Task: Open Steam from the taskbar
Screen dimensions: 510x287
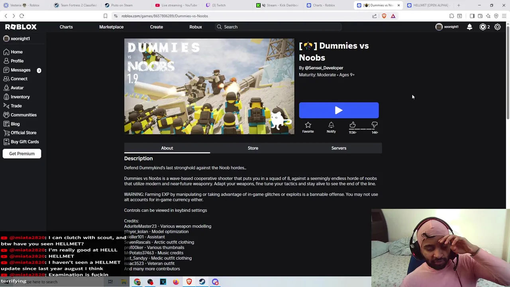Action: (x=202, y=282)
